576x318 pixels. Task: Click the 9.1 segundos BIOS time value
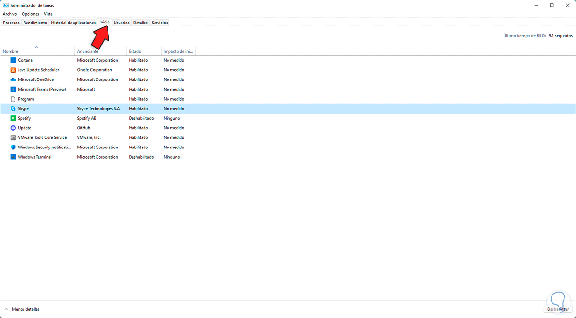[560, 35]
